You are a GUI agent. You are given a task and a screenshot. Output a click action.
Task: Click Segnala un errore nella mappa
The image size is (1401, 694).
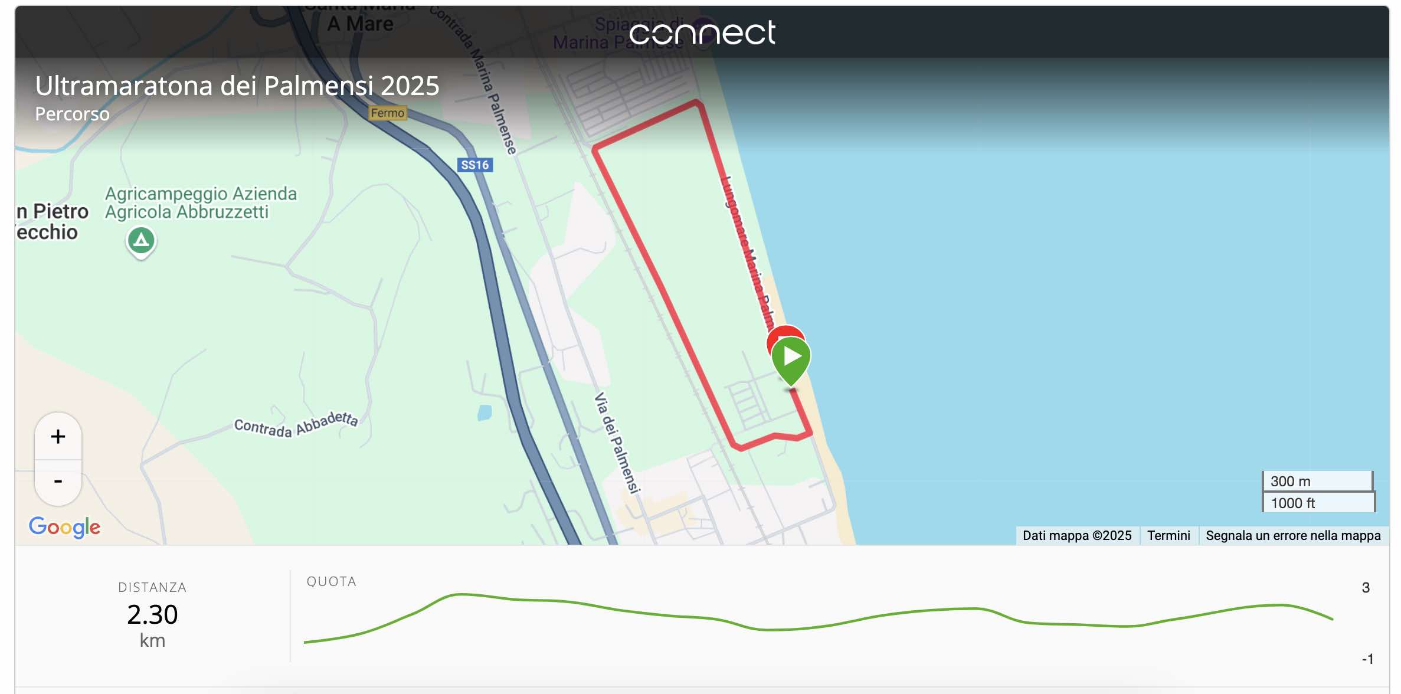[1293, 535]
